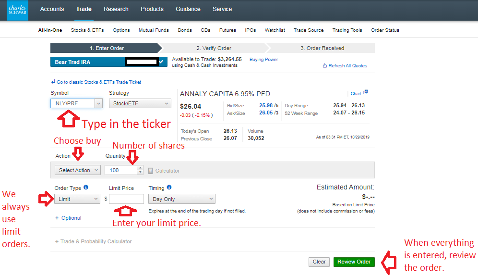The width and height of the screenshot is (478, 276).
Task: Decrease quantity with the down stepper arrow
Action: pos(140,173)
